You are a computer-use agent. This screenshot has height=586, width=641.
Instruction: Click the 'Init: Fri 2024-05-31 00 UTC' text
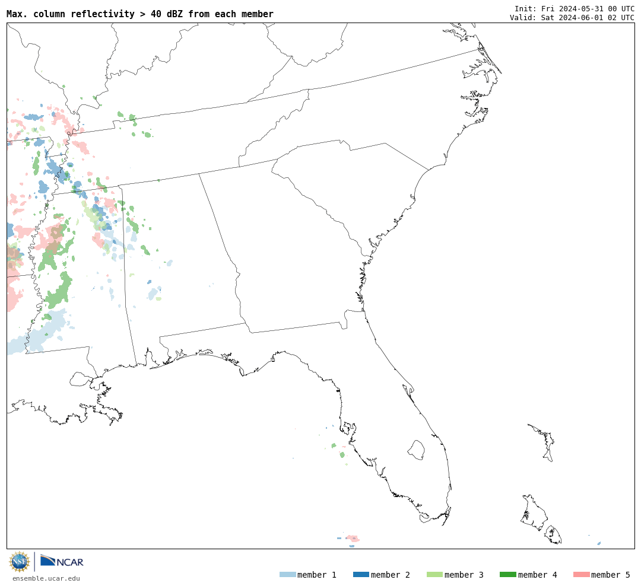575,8
